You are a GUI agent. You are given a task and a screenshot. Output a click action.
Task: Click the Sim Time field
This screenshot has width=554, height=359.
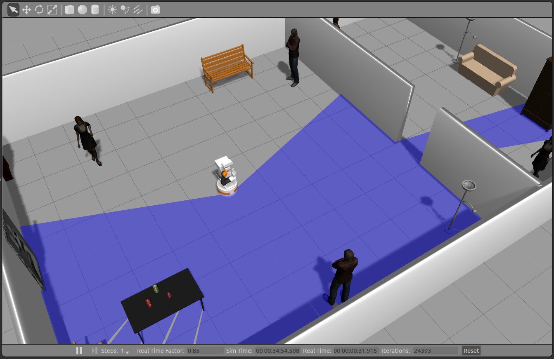277,351
